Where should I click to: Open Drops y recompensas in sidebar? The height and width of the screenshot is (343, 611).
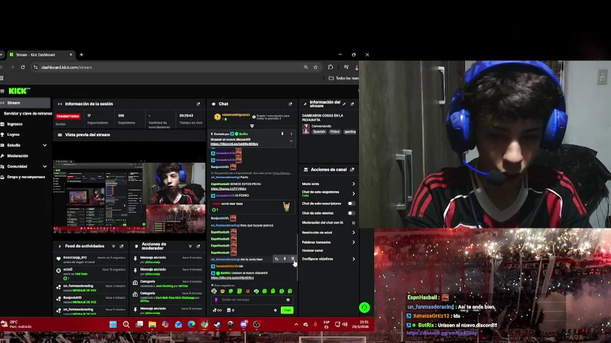point(25,177)
